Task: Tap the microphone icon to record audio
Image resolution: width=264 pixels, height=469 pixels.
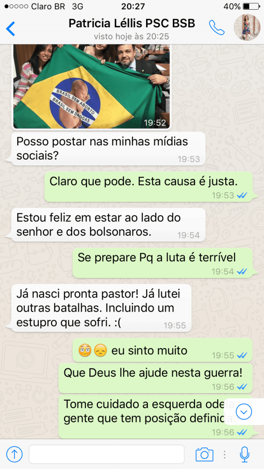Action: [x=245, y=454]
